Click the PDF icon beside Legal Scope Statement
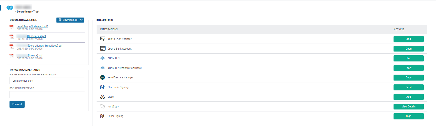This screenshot has width=436, height=138. [12, 27]
